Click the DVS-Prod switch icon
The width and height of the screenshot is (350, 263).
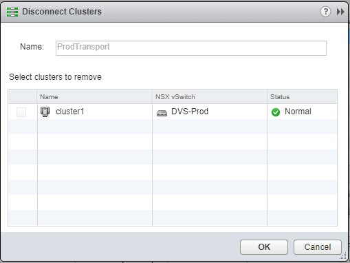click(162, 113)
